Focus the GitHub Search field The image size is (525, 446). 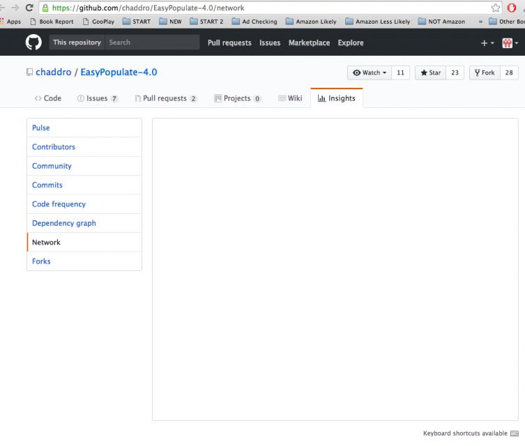153,42
